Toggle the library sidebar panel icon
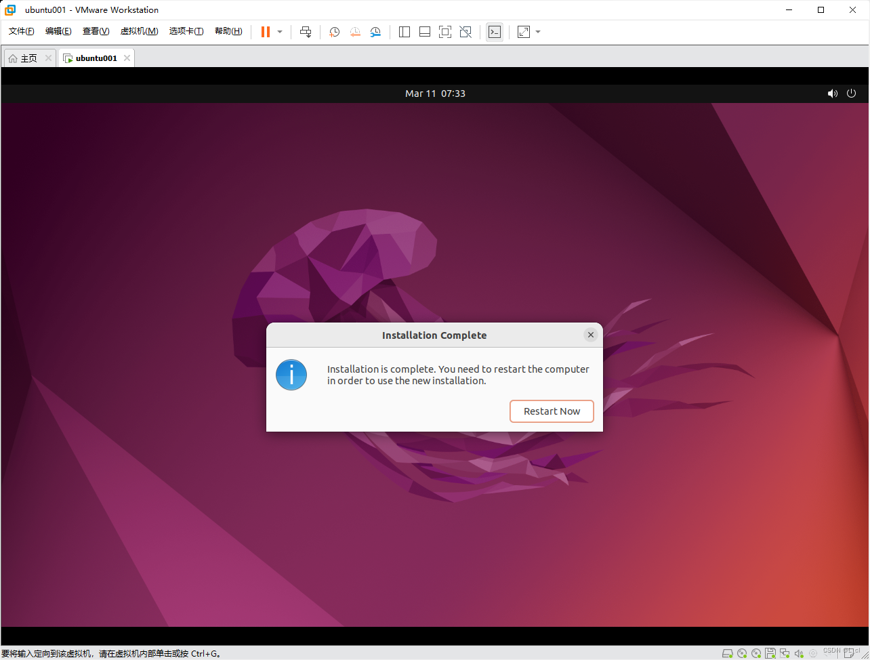 click(405, 32)
